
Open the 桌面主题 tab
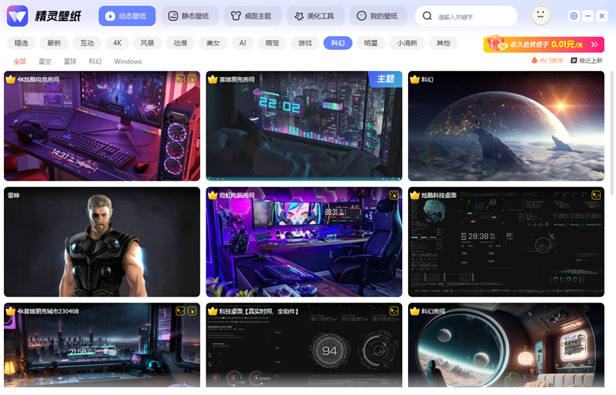[x=253, y=16]
